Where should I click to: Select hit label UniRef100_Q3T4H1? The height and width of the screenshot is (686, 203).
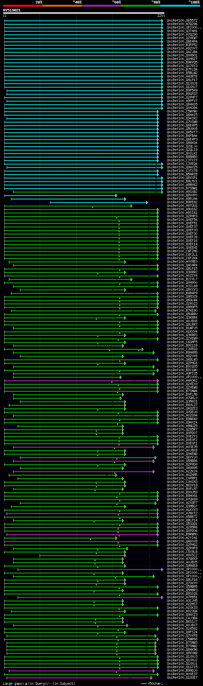[182, 31]
